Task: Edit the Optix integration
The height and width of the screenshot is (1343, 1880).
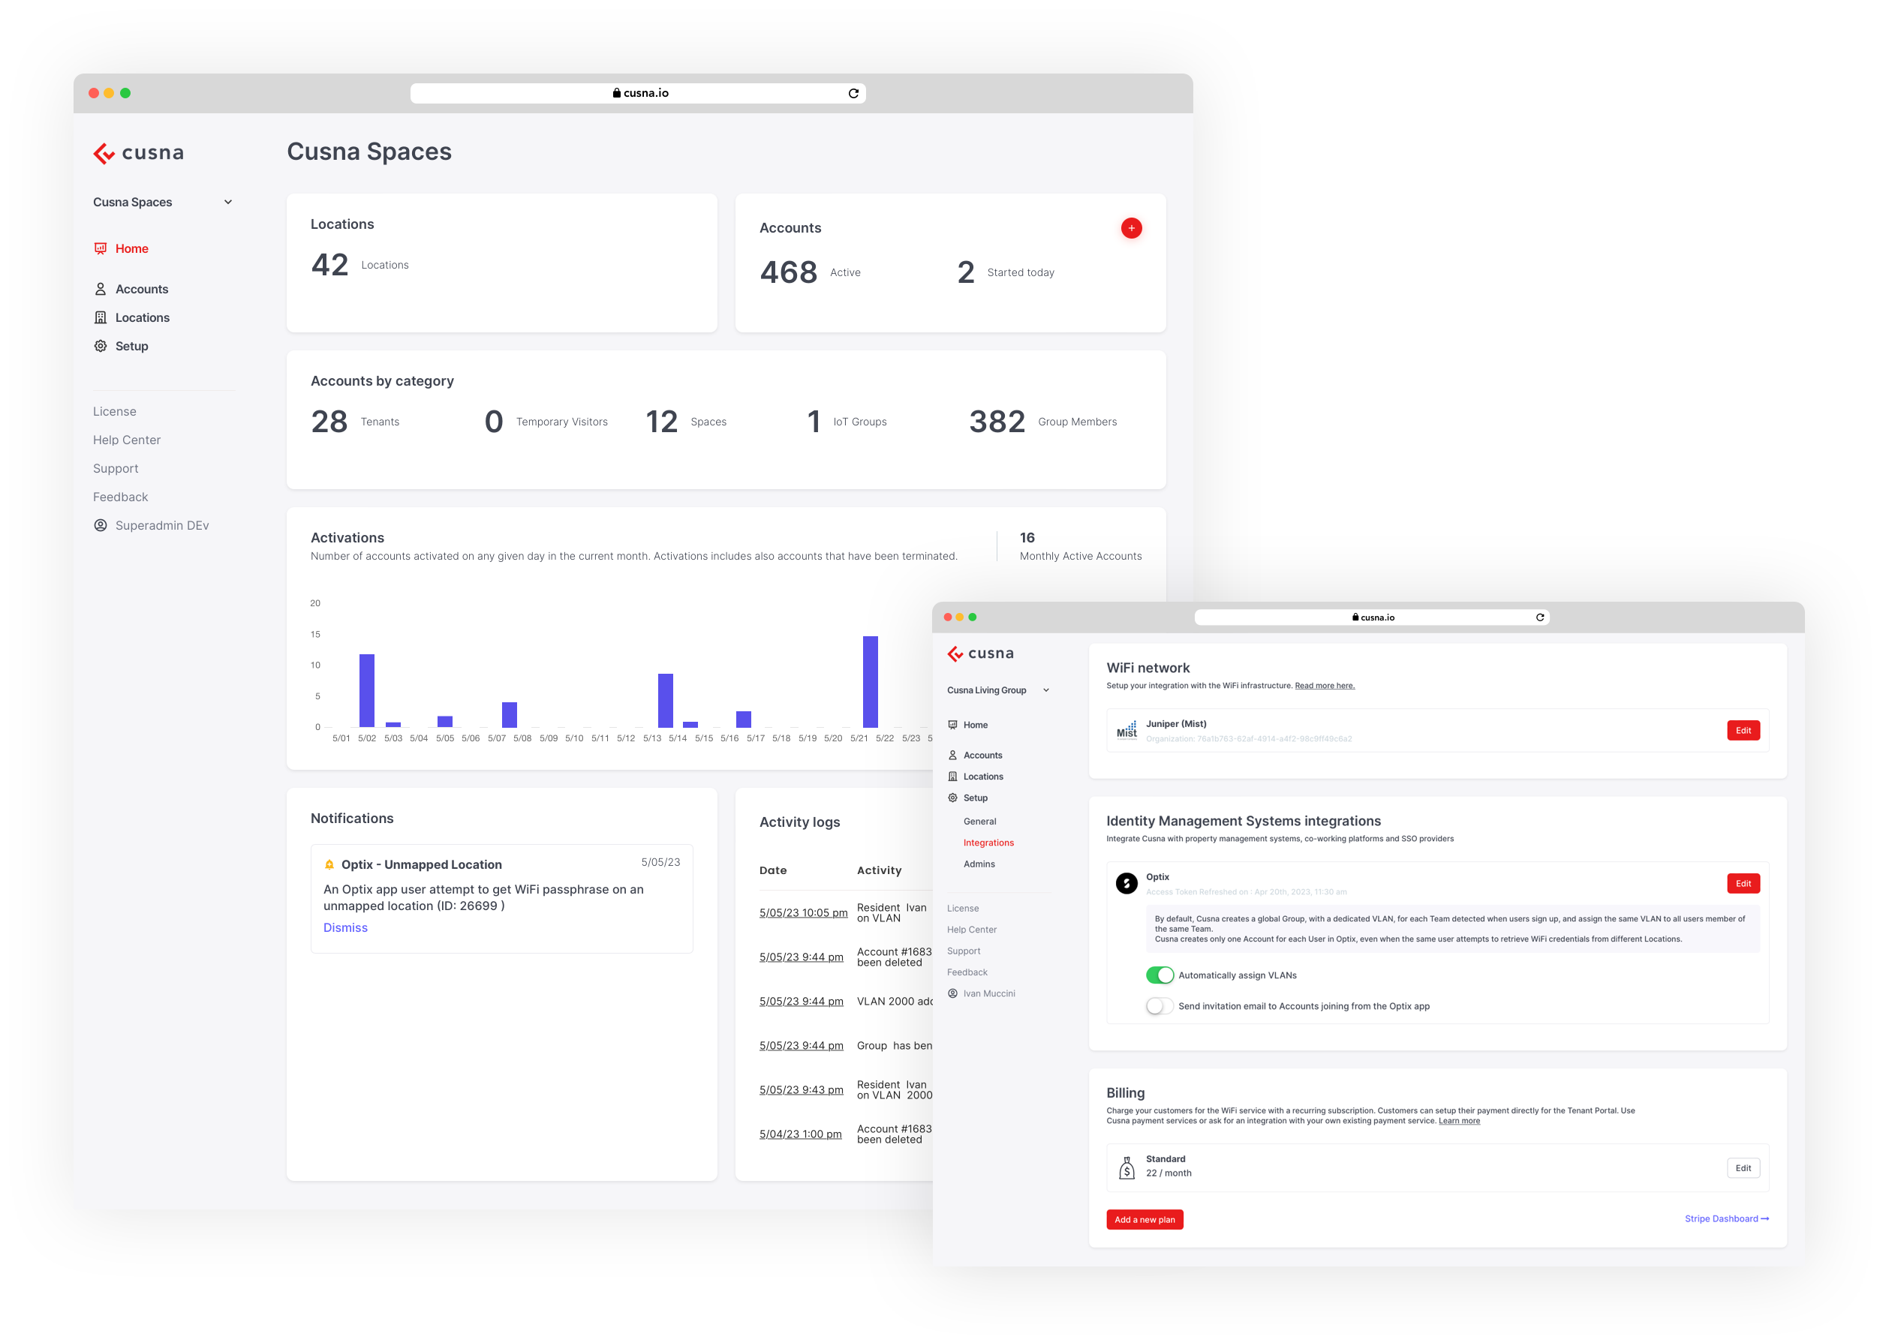Action: click(1743, 883)
